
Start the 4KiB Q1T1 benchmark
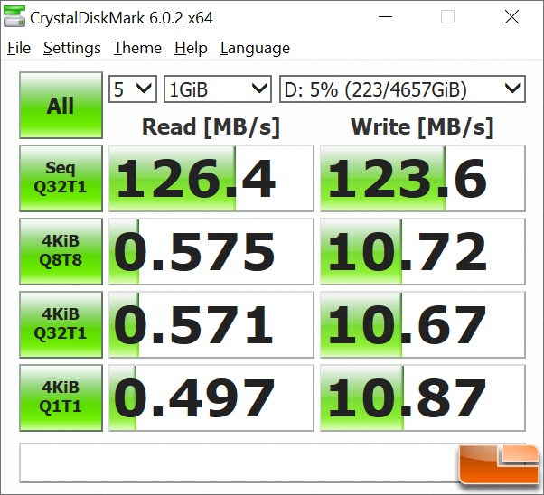point(61,397)
